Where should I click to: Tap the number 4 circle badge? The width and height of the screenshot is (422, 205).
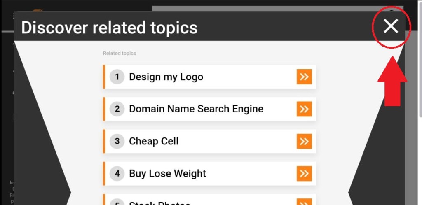tap(117, 173)
